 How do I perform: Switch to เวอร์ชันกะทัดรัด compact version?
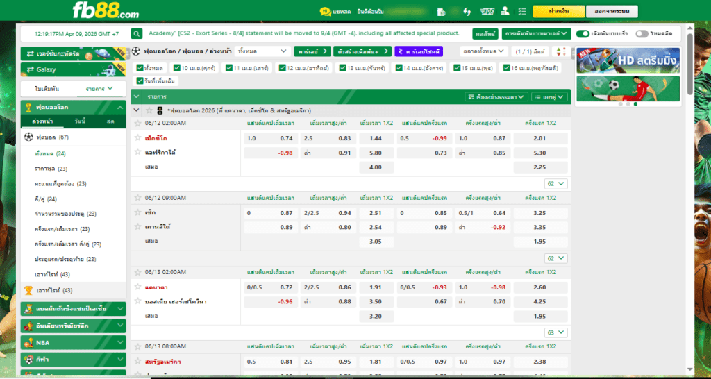tap(74, 53)
